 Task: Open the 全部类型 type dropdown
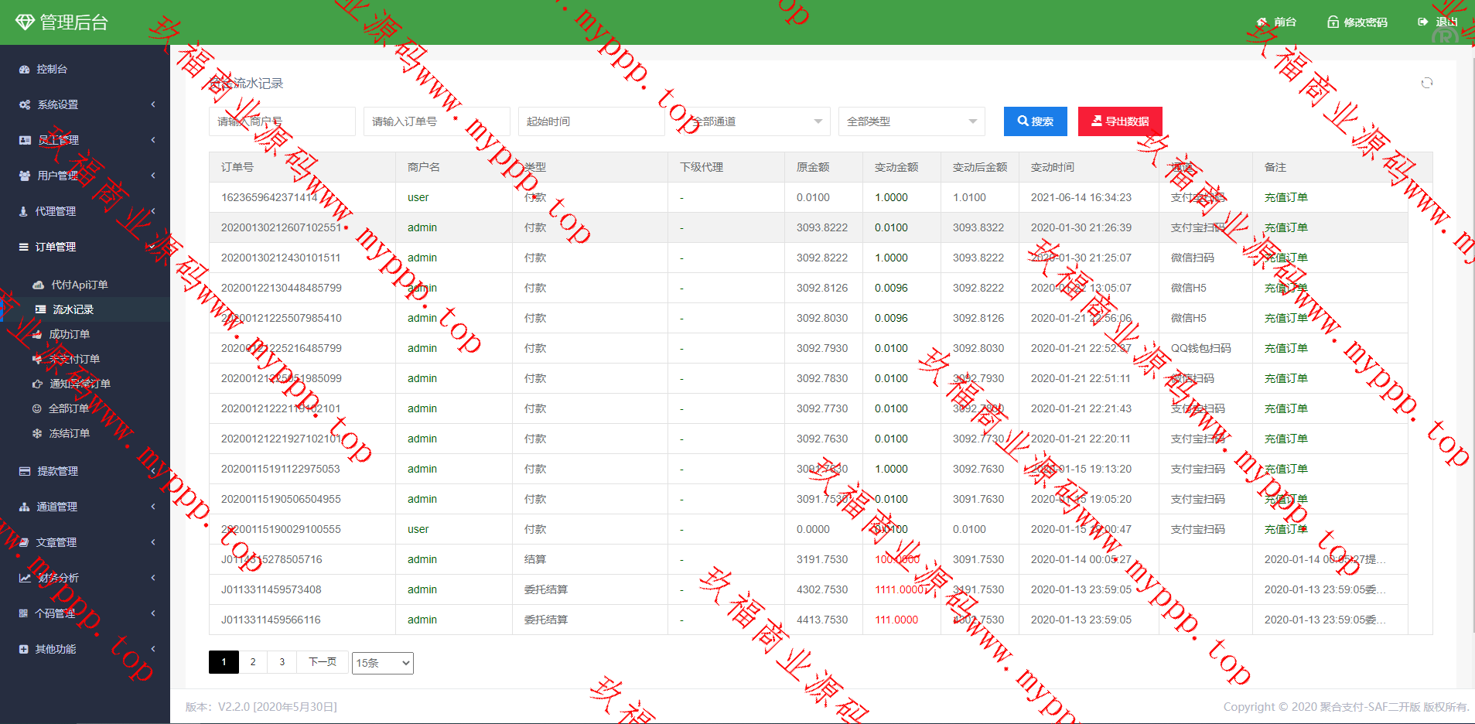pos(911,121)
